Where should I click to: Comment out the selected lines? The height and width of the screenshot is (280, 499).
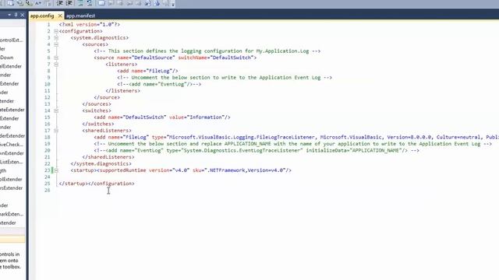click(80, 3)
